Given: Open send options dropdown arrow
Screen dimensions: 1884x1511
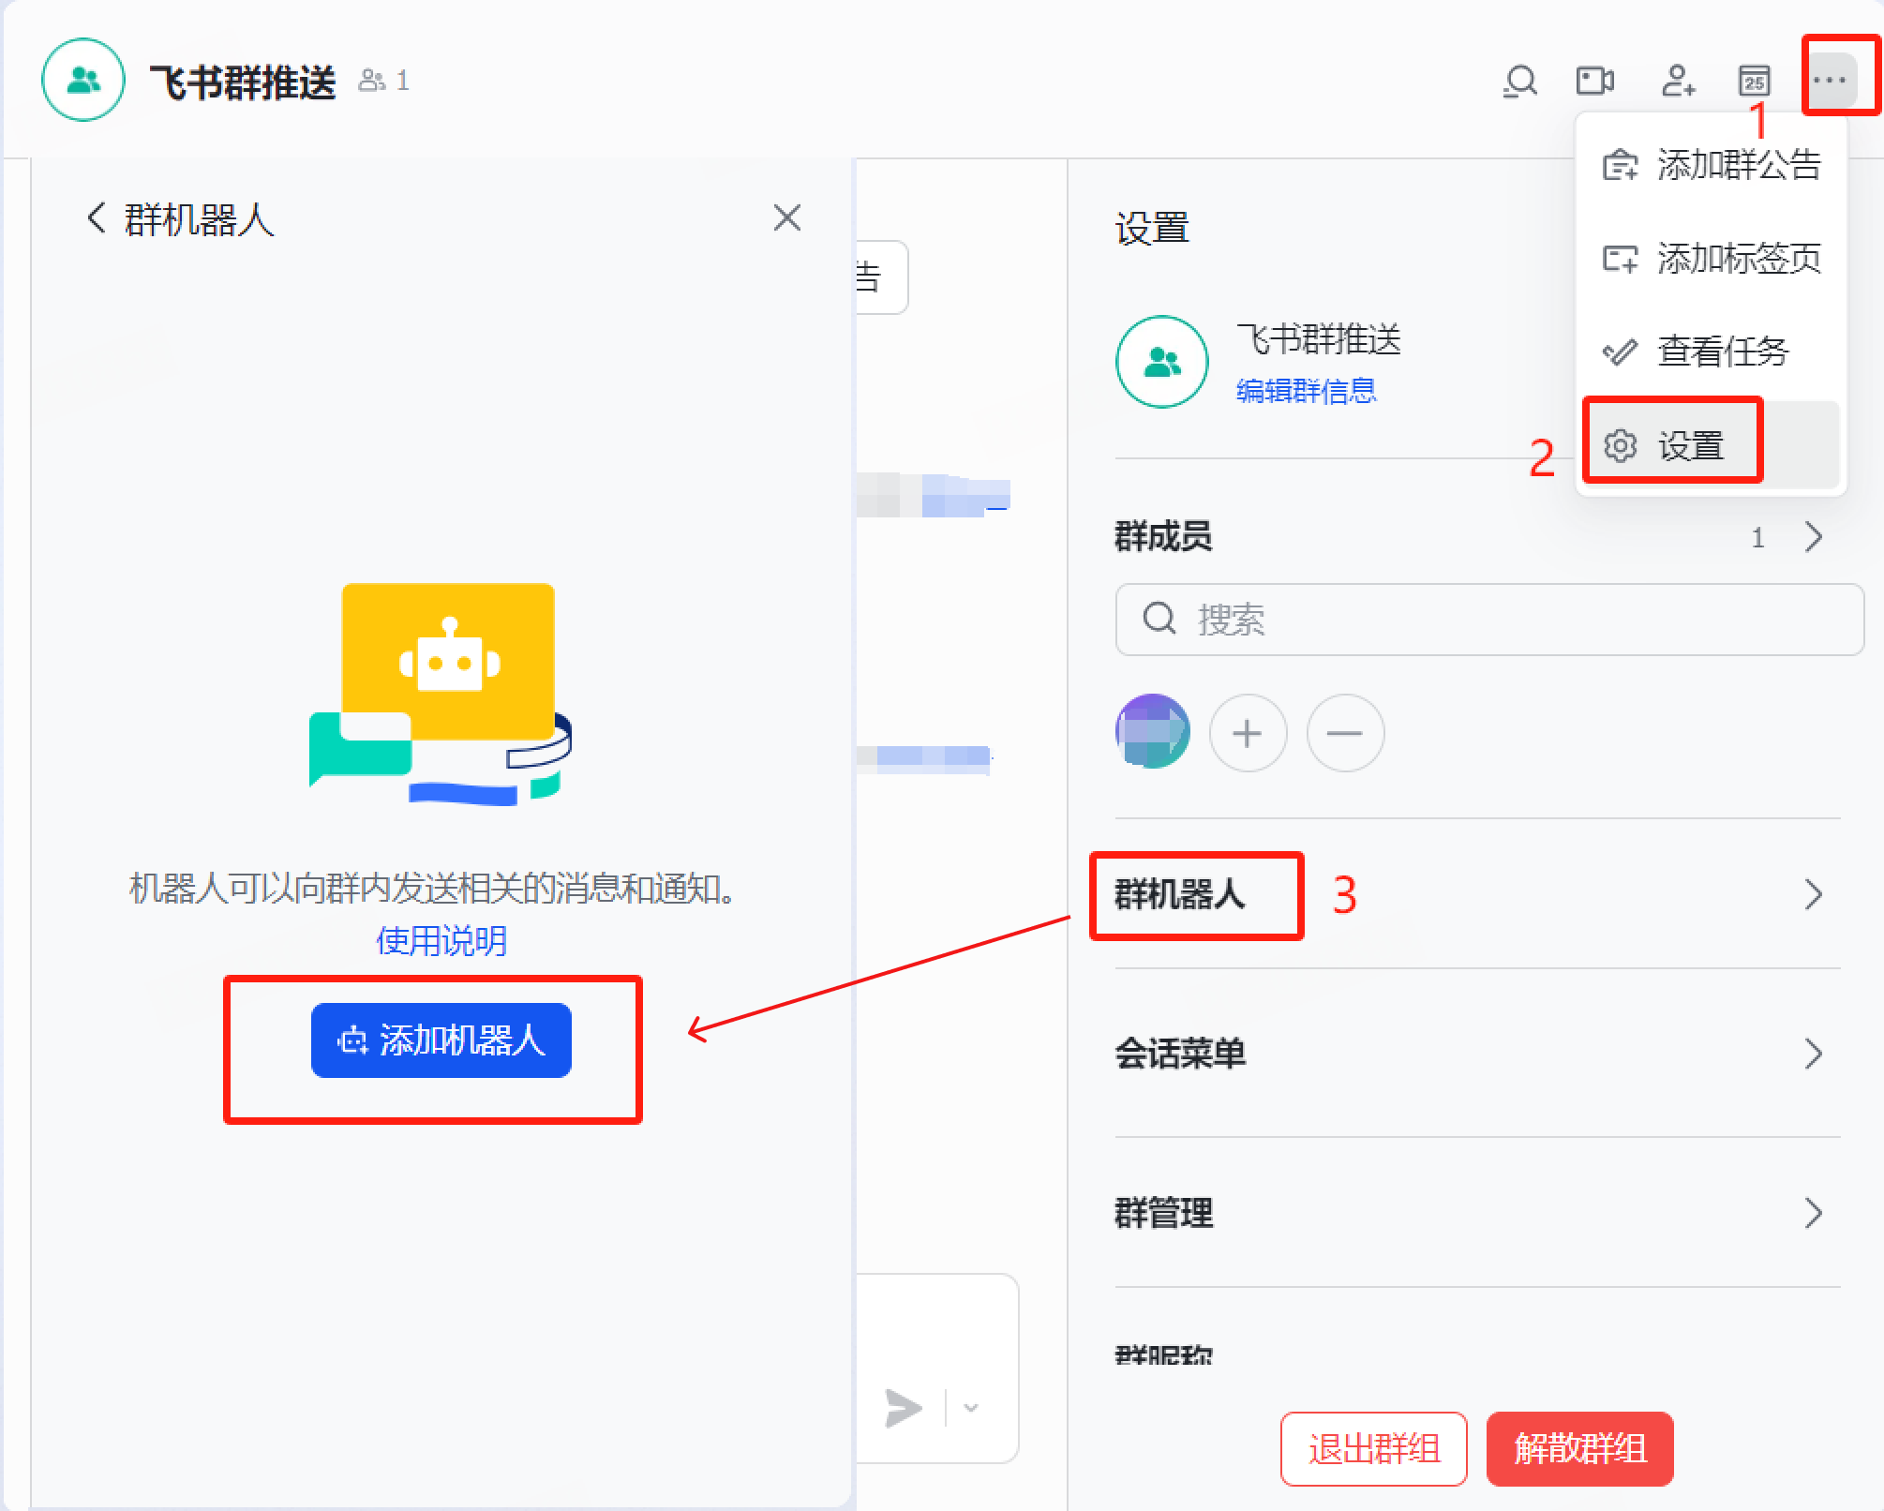Looking at the screenshot, I should coord(971,1408).
